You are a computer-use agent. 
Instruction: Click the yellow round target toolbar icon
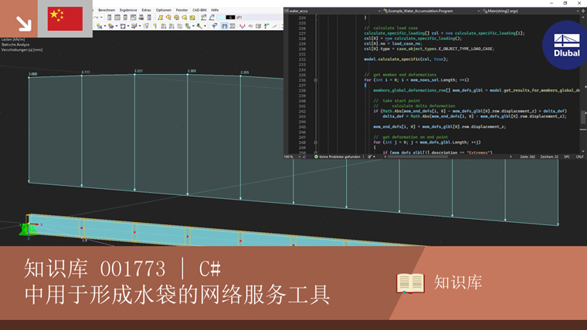[176, 18]
